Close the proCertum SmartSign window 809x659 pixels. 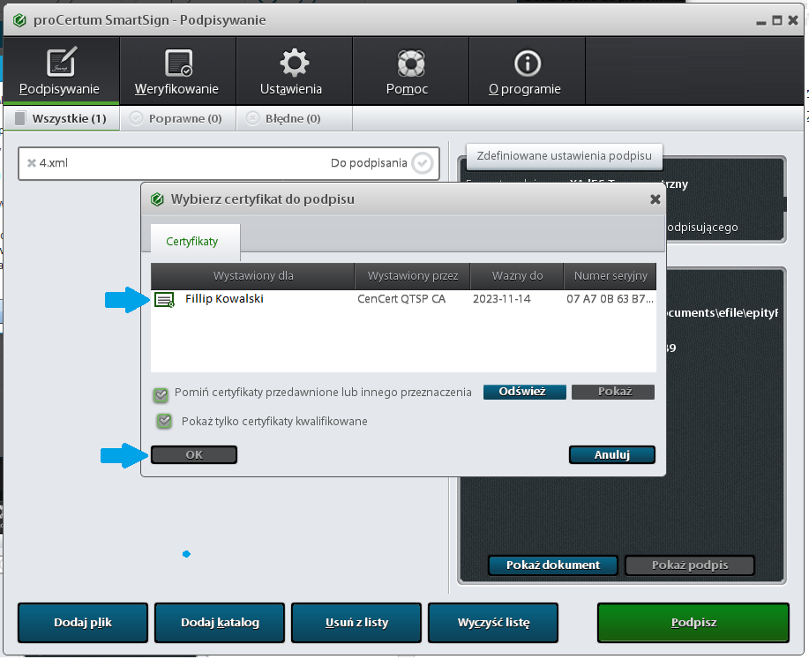[x=793, y=20]
